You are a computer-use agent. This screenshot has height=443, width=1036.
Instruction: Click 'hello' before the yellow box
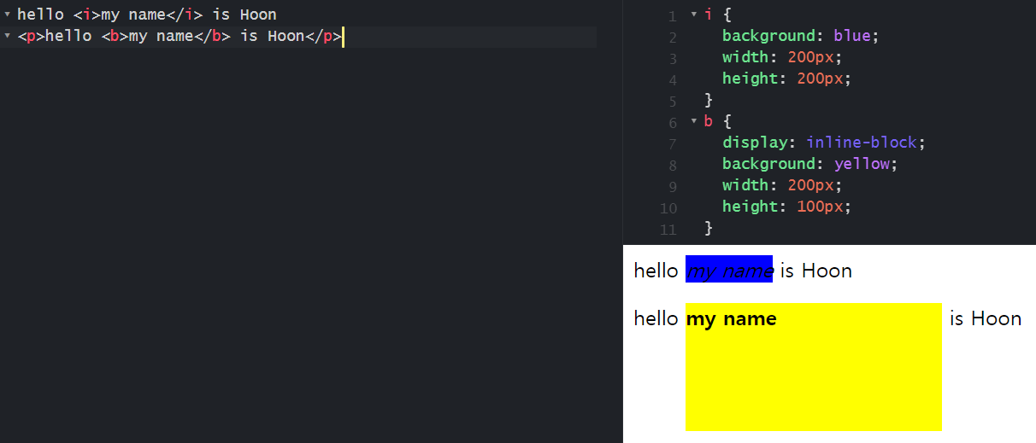(656, 318)
